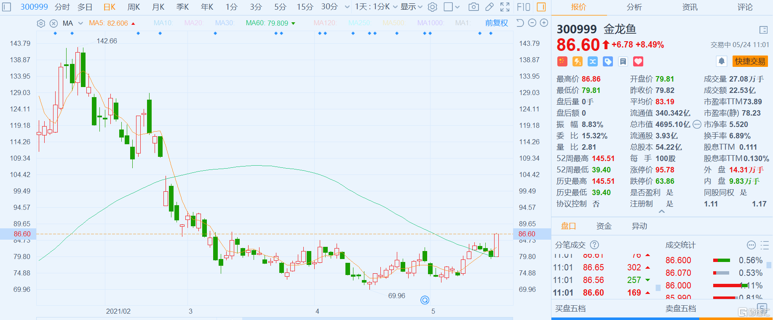Switch to the 资讯 news tab
Screen dimensions: 773x320
tap(690, 7)
